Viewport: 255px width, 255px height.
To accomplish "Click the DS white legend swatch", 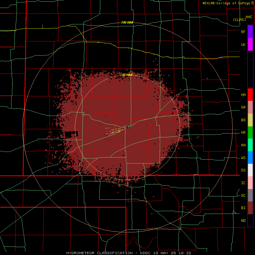I will click(250, 170).
